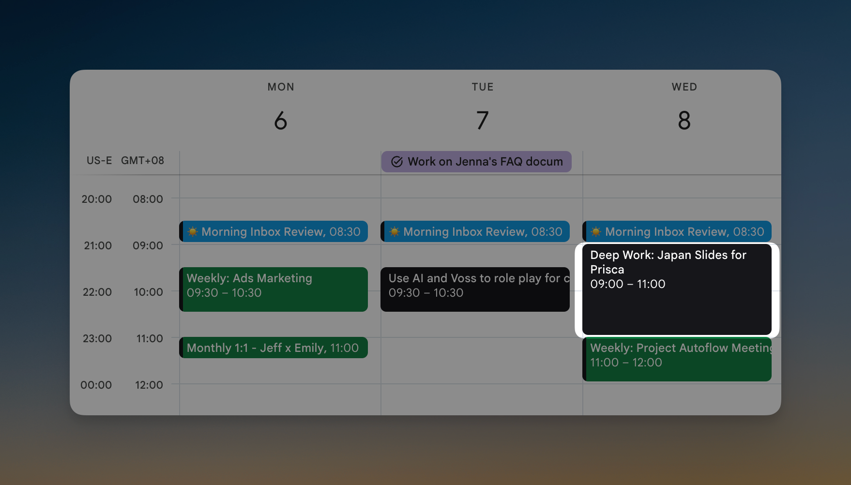
Task: Click the GMT+08 timezone label
Action: 142,161
